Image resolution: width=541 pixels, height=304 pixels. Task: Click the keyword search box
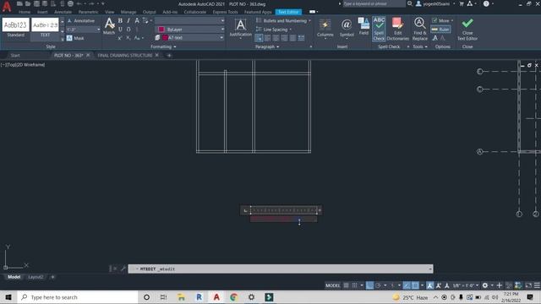click(x=374, y=3)
